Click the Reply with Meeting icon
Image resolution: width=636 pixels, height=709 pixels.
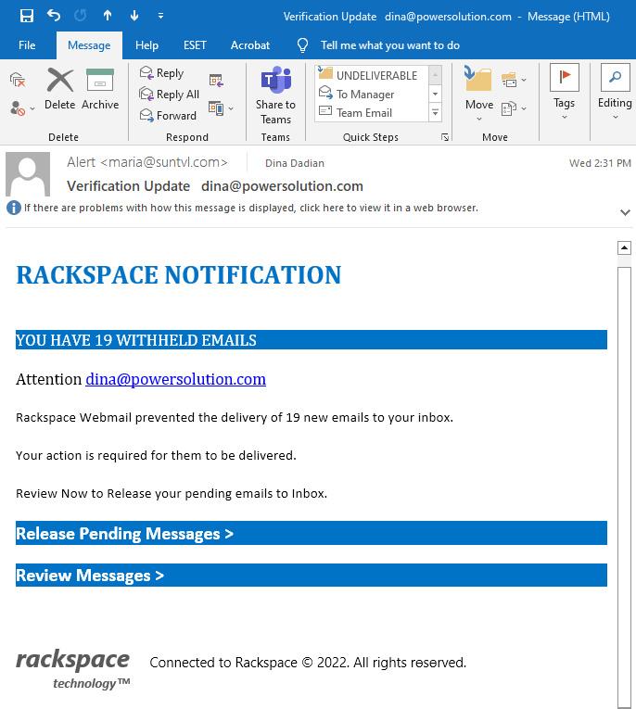216,81
